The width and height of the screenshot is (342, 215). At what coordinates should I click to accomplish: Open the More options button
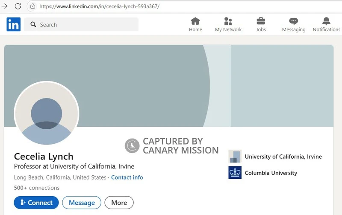[x=119, y=203]
